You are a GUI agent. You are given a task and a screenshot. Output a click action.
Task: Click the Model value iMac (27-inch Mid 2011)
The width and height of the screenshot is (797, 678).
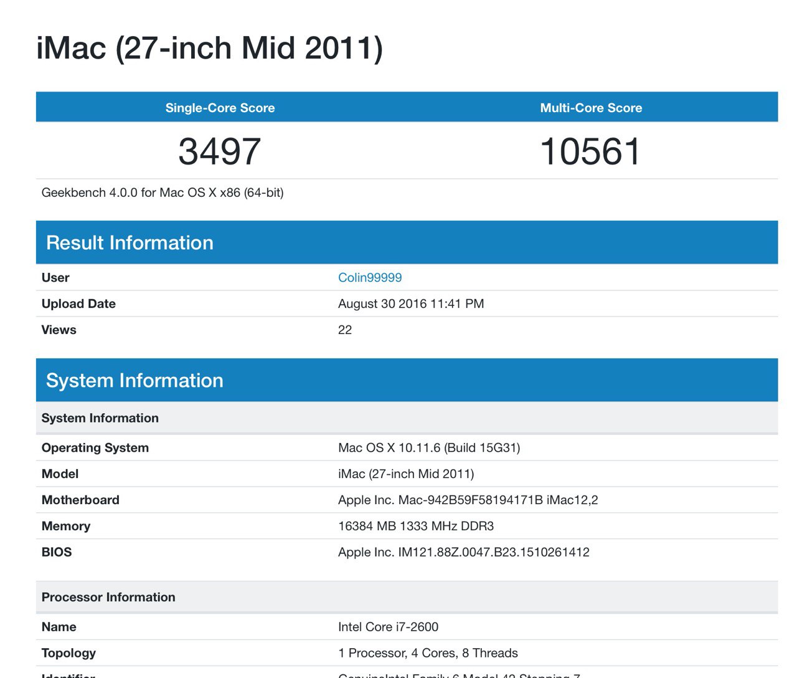(x=406, y=474)
